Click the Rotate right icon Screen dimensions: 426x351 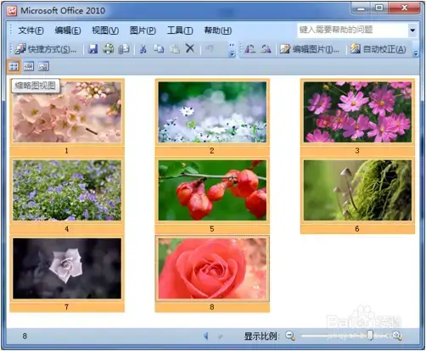[266, 49]
